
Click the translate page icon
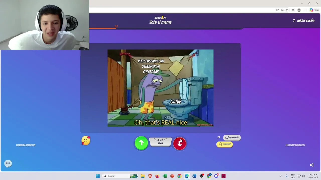click(282, 10)
